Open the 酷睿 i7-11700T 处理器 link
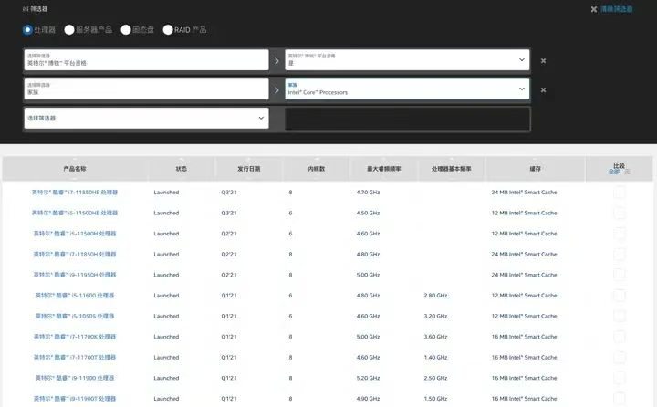Screen dimensions: 657x407 (x=75, y=357)
